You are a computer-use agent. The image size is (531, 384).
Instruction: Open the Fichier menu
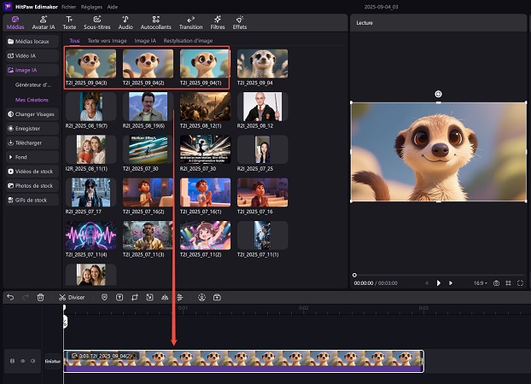click(x=69, y=7)
